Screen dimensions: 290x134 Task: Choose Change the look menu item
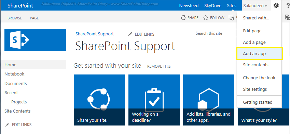pyautogui.click(x=259, y=78)
